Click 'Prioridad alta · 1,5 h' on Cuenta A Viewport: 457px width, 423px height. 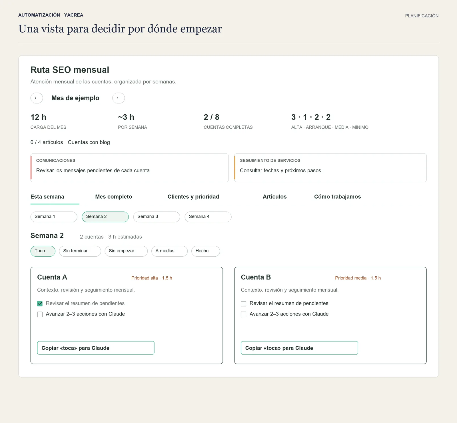coord(152,278)
